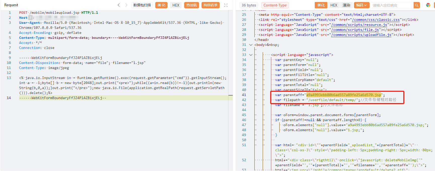435x171 pixels.
Task: Open the 编码 encoding dropdown
Action: click(361, 5)
